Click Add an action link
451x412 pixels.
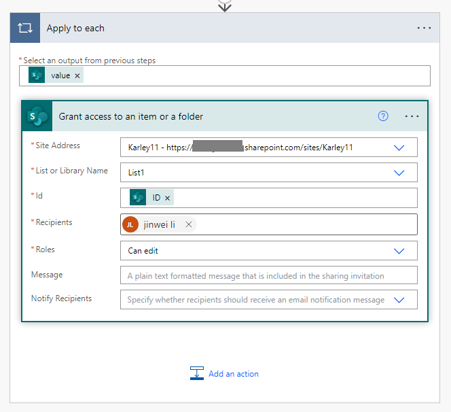point(233,374)
